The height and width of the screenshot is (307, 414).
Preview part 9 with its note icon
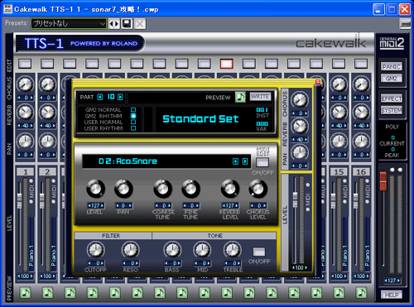tap(205, 293)
